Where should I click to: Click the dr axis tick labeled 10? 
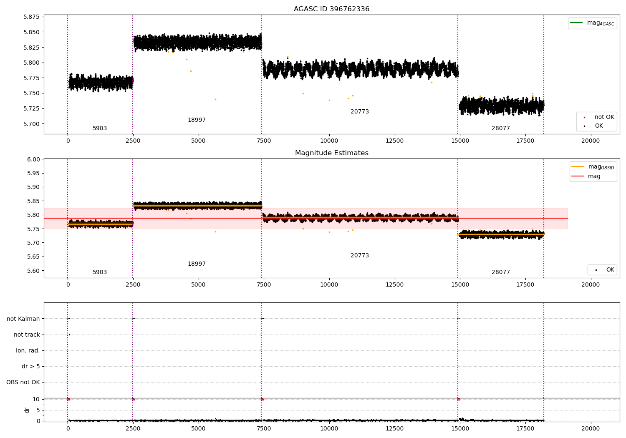pos(36,399)
